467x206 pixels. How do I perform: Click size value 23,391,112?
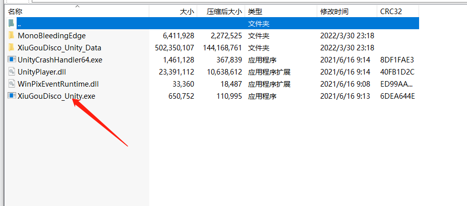[x=177, y=72]
